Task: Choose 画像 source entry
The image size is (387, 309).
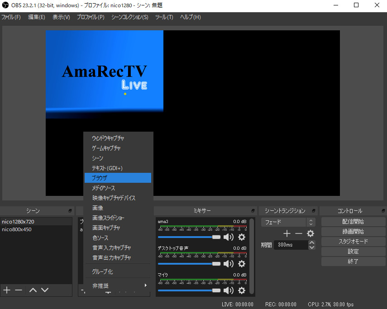Action: click(118, 208)
